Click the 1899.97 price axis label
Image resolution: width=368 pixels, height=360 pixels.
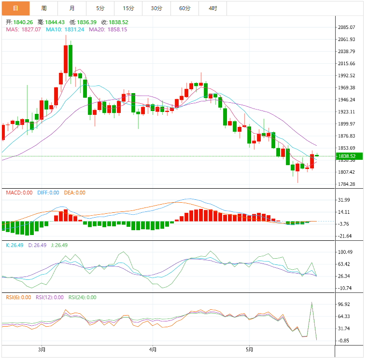346,124
